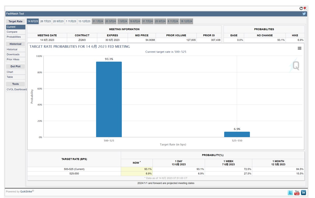The width and height of the screenshot is (315, 198).
Task: Open the Downloads sidebar item
Action: pos(16,54)
